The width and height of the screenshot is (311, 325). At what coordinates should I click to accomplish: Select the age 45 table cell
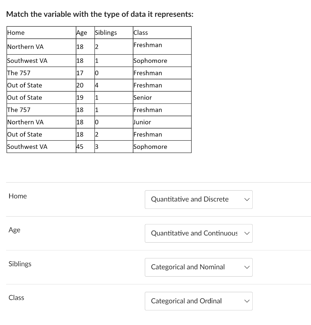[80, 147]
